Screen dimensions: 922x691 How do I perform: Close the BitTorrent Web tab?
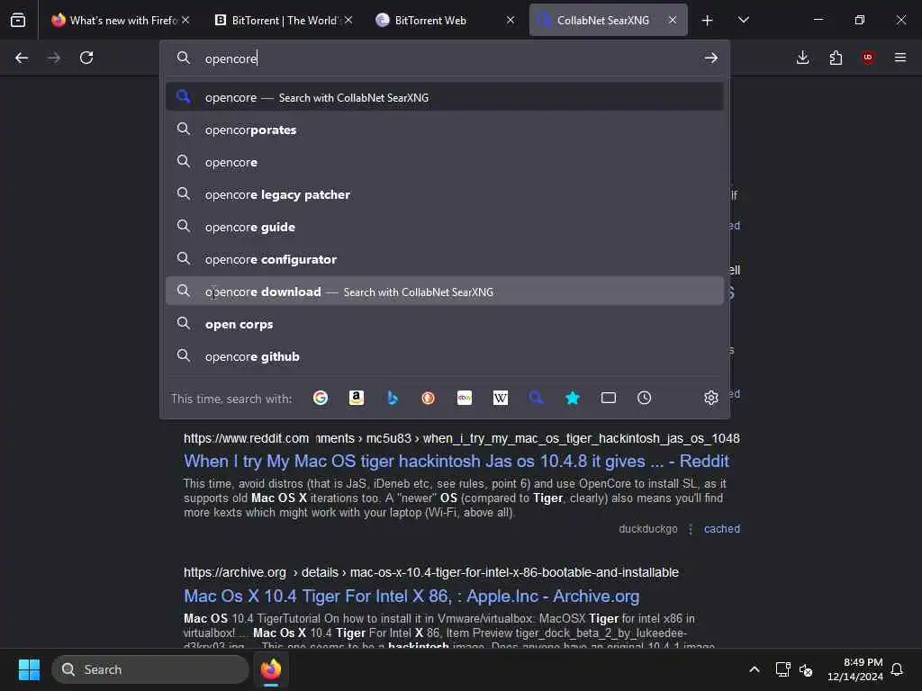coord(511,20)
